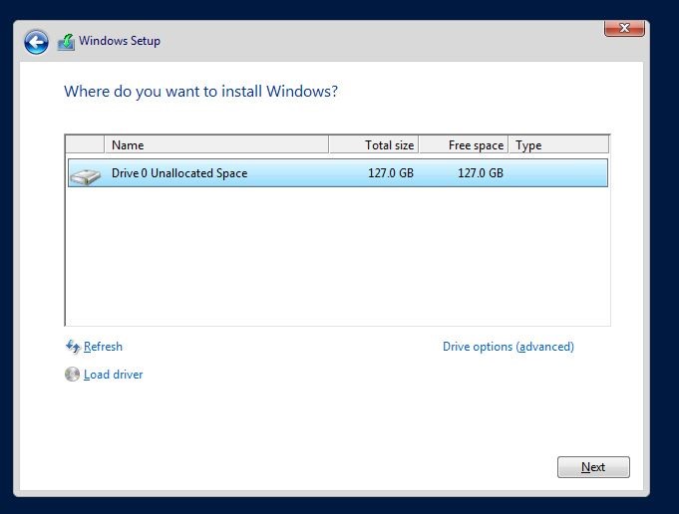Open the Load driver link

click(x=113, y=375)
